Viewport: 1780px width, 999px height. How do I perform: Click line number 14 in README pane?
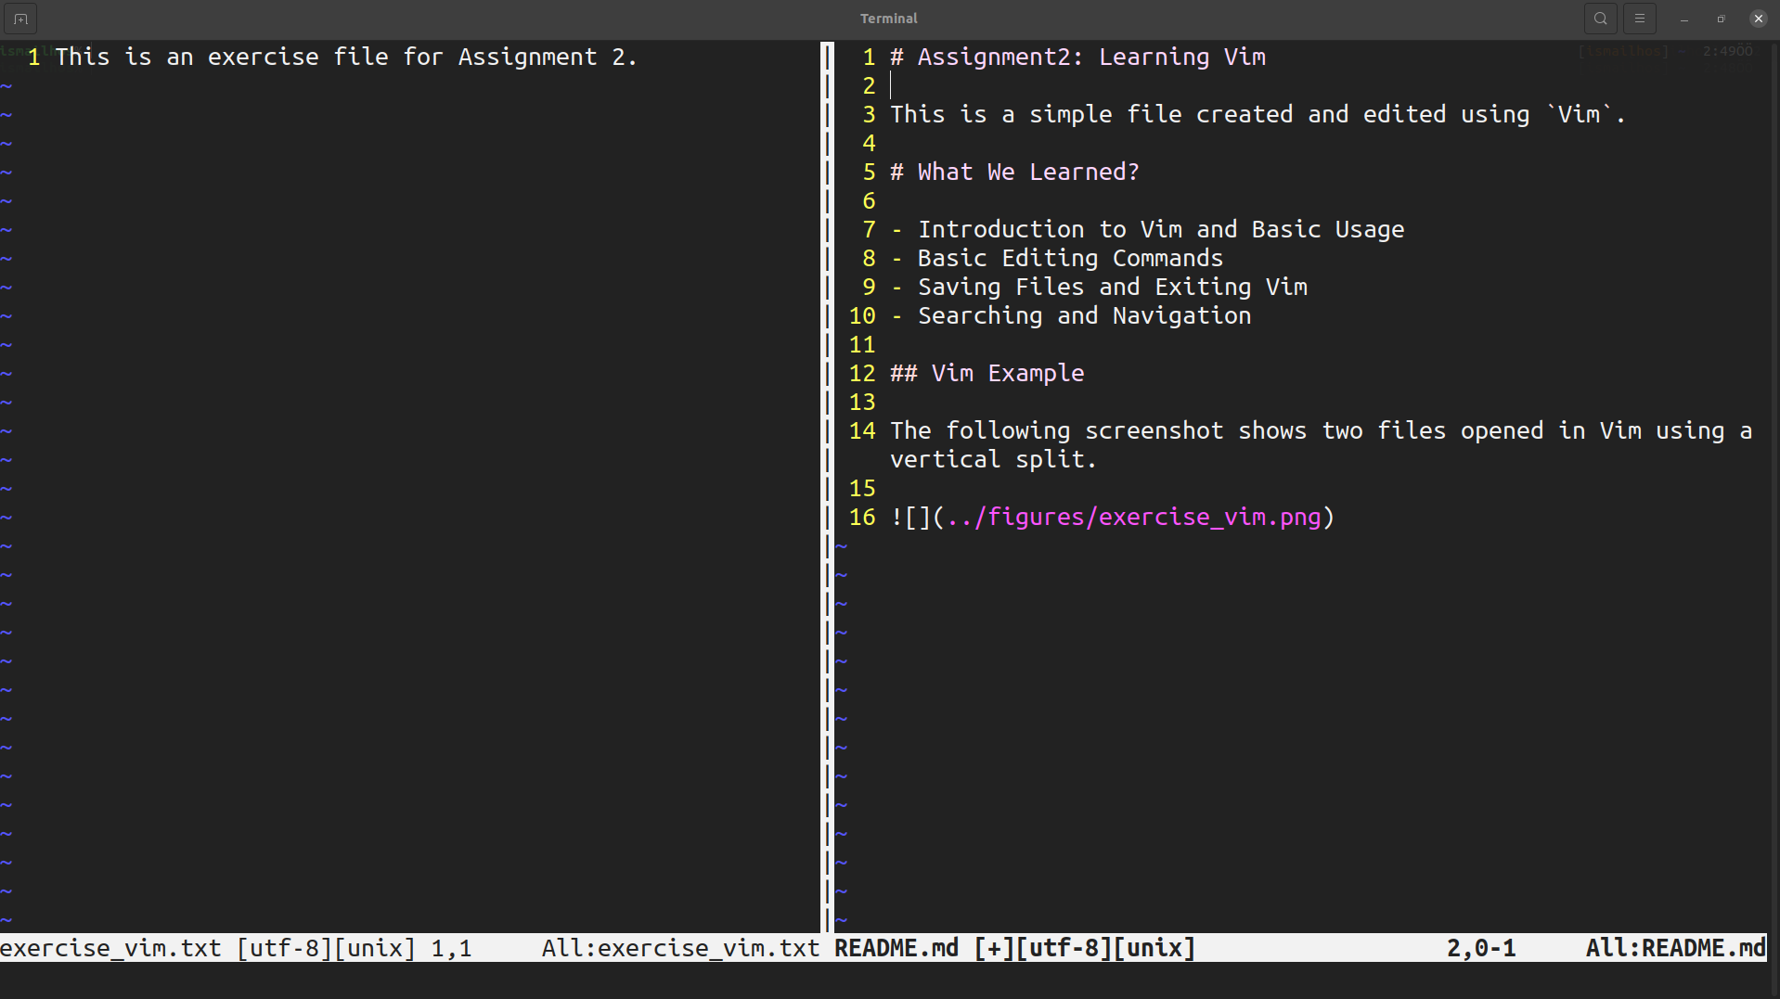(x=861, y=431)
